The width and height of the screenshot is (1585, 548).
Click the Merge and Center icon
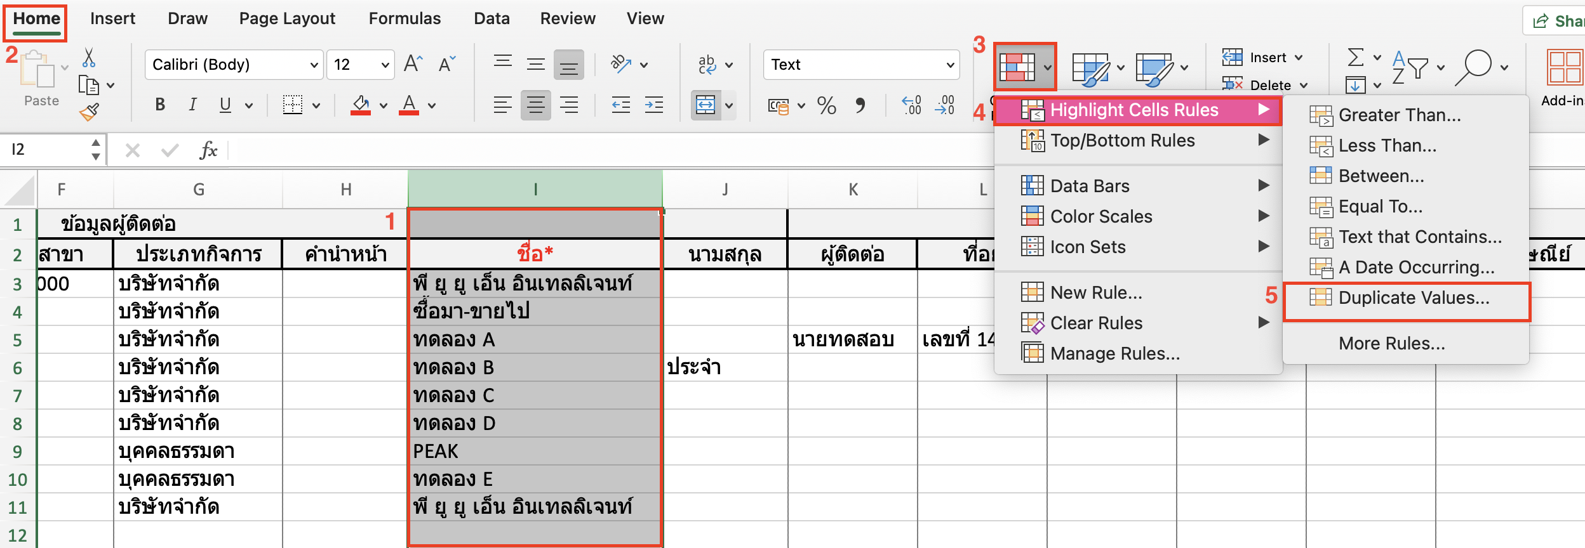coord(706,105)
